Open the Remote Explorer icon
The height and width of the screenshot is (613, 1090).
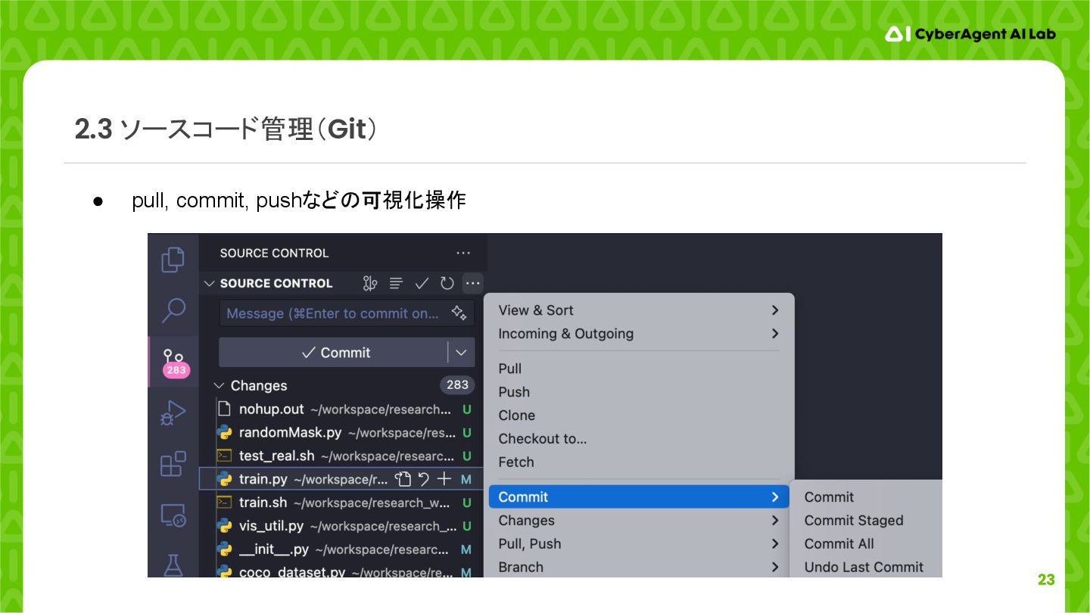(x=173, y=515)
